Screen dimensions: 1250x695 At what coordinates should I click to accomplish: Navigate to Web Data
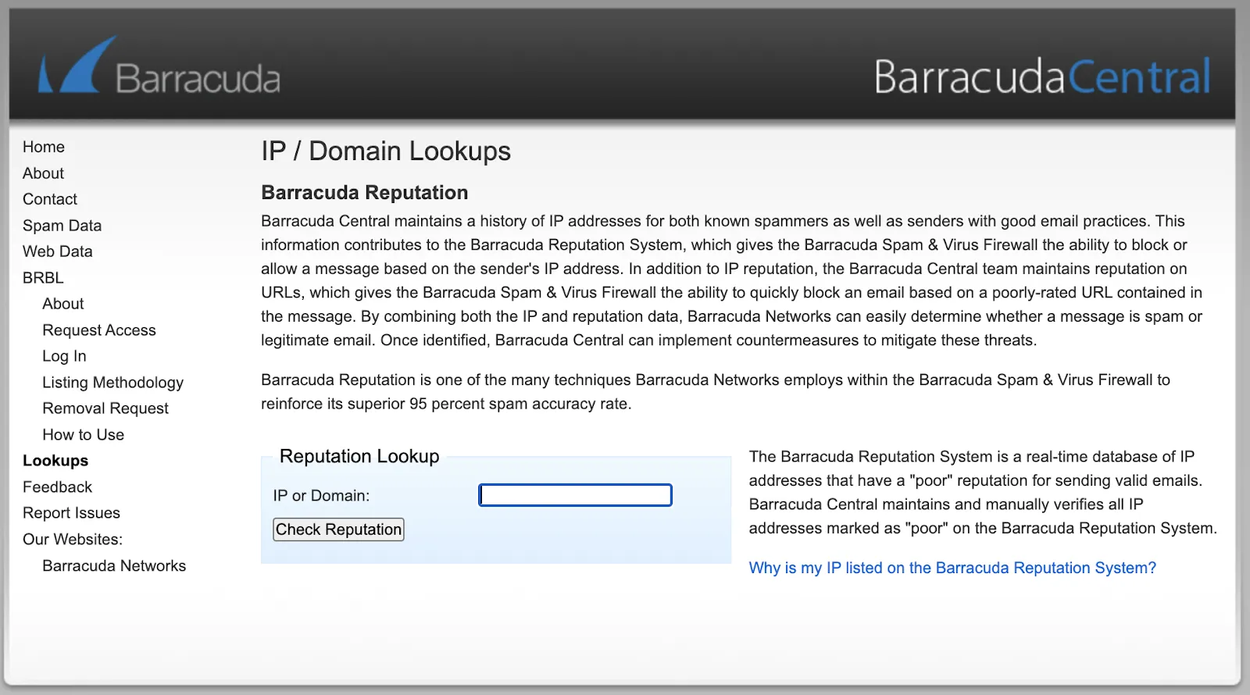pyautogui.click(x=57, y=251)
